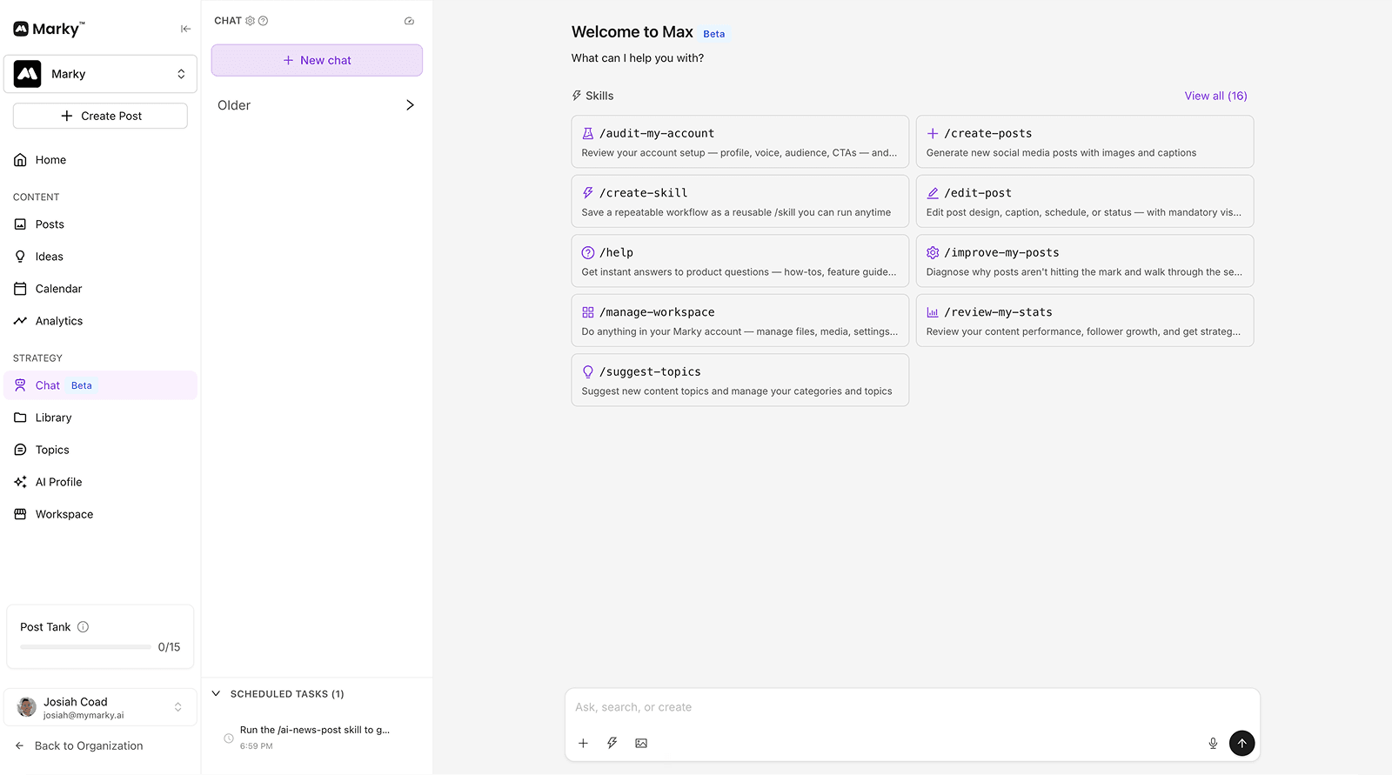Image resolution: width=1392 pixels, height=775 pixels.
Task: Click the image icon in chat input
Action: pyautogui.click(x=641, y=744)
